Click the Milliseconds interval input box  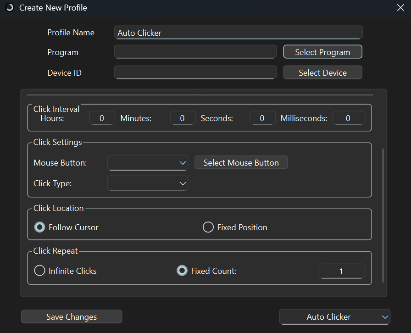(x=349, y=118)
